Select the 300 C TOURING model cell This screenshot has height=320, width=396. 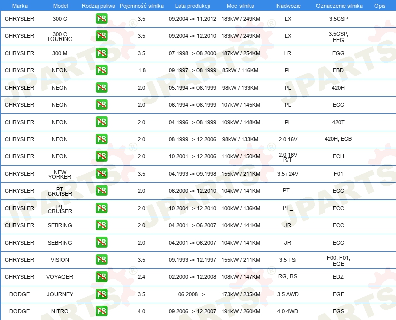[x=60, y=36]
